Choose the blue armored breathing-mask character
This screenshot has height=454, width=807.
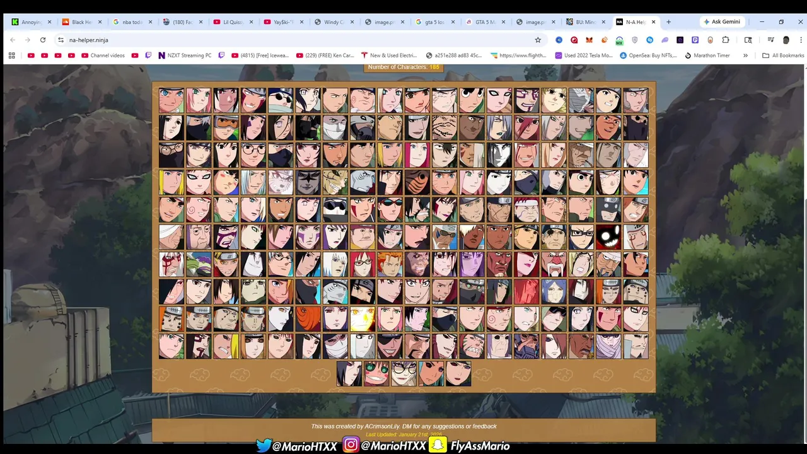click(526, 346)
